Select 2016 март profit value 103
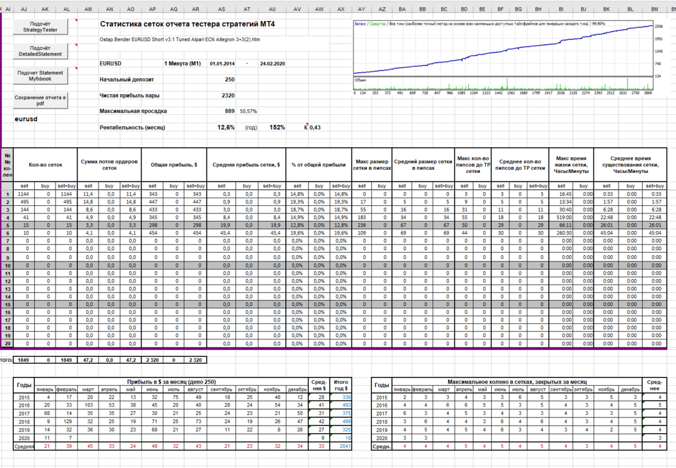676x468 pixels. [89, 405]
